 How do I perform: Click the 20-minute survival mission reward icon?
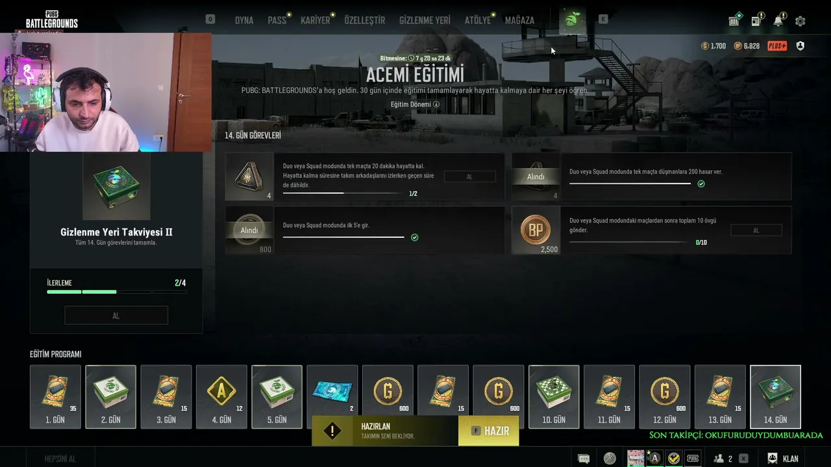(x=249, y=176)
